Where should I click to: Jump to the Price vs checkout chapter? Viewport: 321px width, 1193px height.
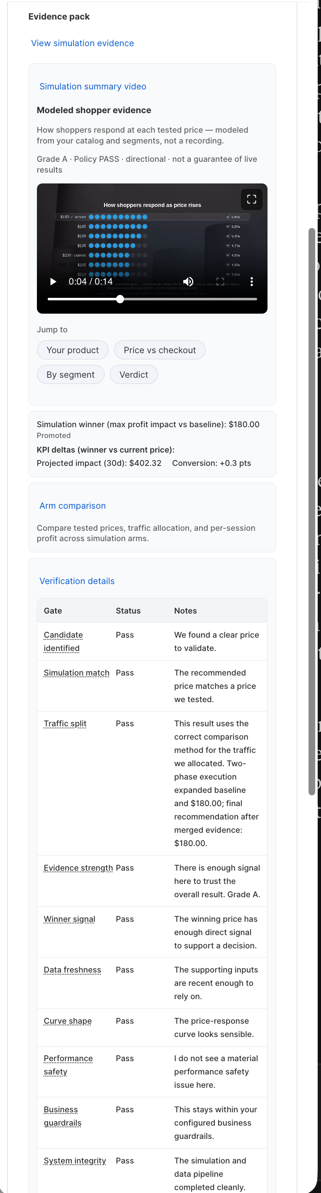[x=160, y=350]
